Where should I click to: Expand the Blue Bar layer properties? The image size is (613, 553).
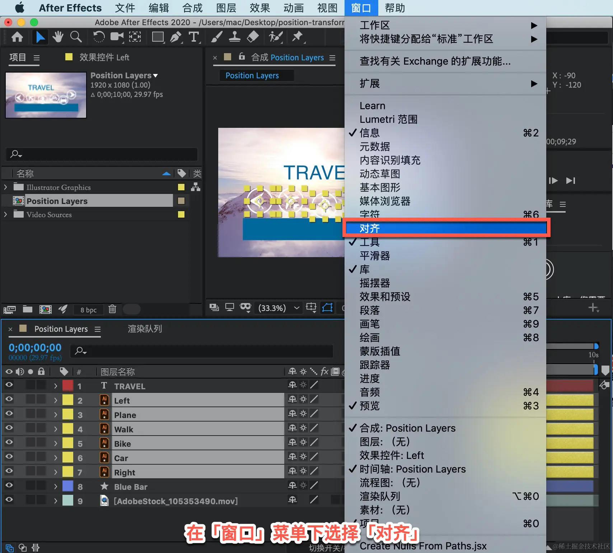pyautogui.click(x=55, y=487)
